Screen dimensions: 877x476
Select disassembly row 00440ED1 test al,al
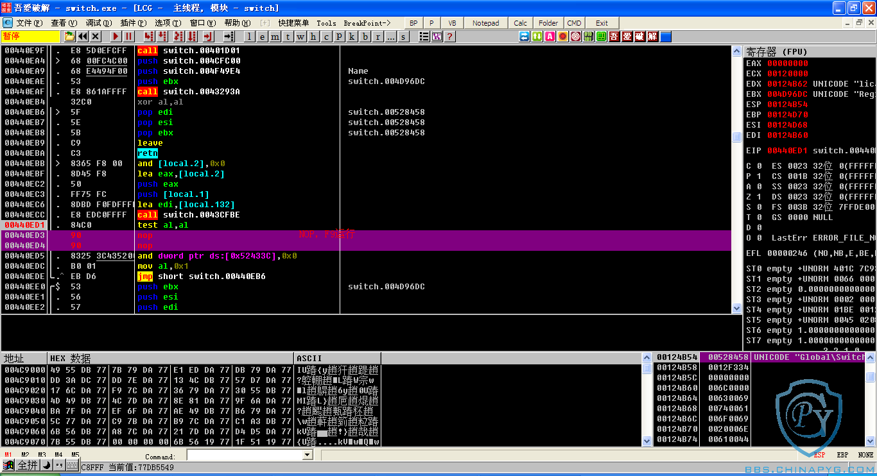pyautogui.click(x=366, y=225)
